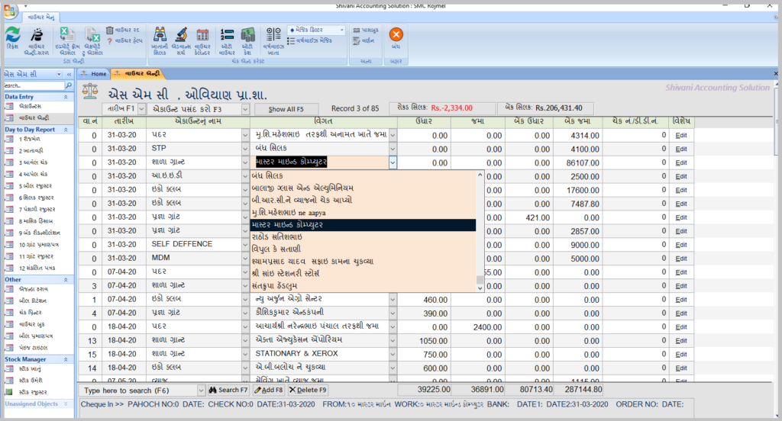Image resolution: width=782 pixels, height=421 pixels.
Task: Click Edit on the STP row
Action: pos(681,149)
